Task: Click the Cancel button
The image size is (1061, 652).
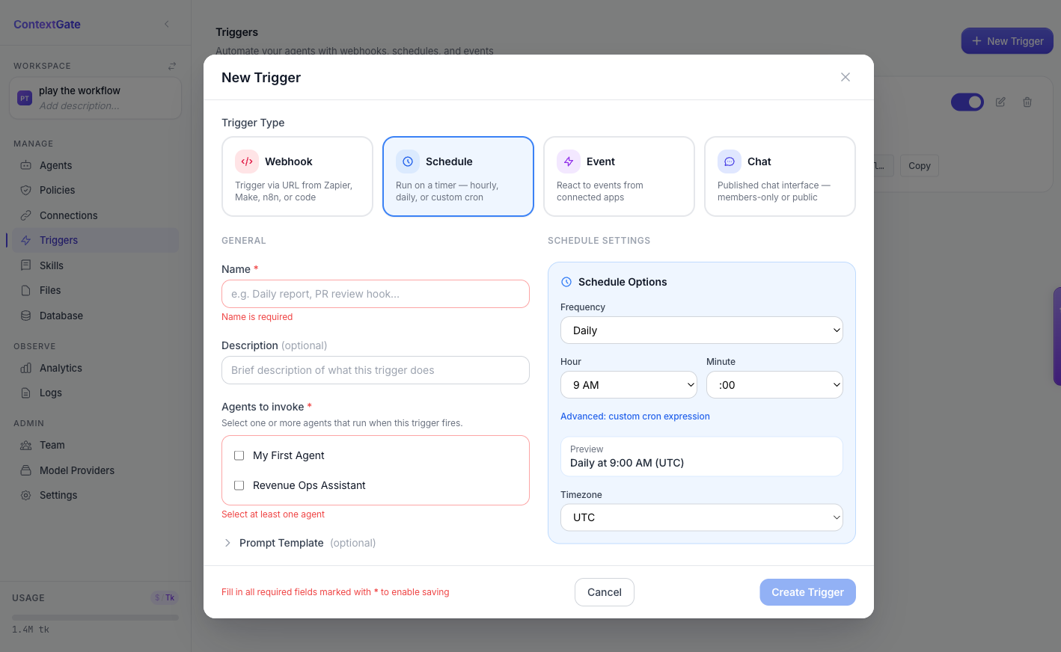Action: coord(605,592)
